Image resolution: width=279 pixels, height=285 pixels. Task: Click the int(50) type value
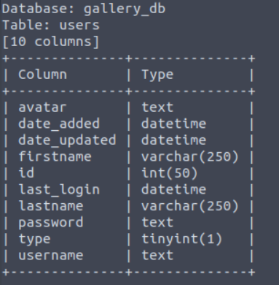pyautogui.click(x=170, y=173)
